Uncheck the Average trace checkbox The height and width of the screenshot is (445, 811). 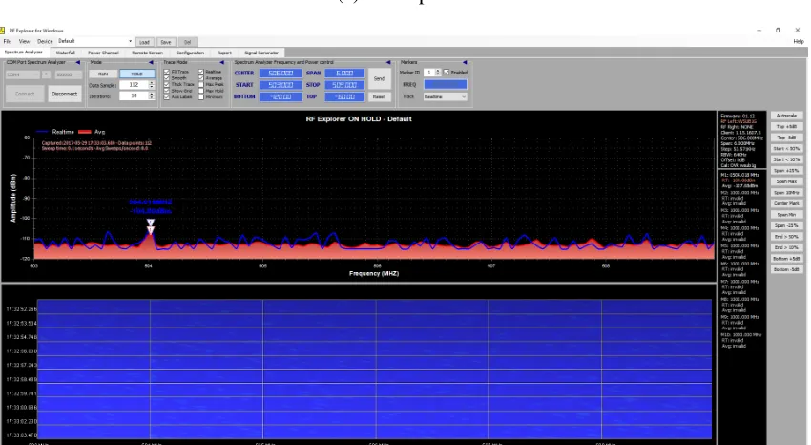click(201, 78)
